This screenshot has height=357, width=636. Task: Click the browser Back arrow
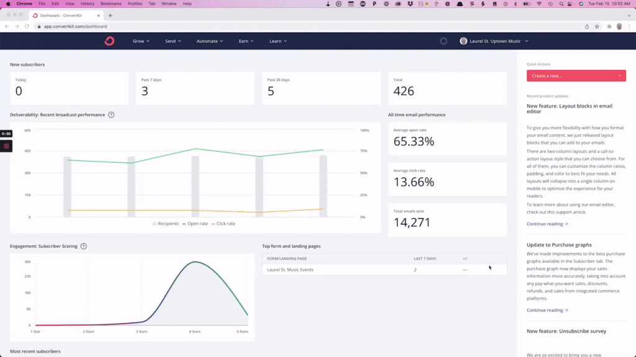pyautogui.click(x=7, y=26)
